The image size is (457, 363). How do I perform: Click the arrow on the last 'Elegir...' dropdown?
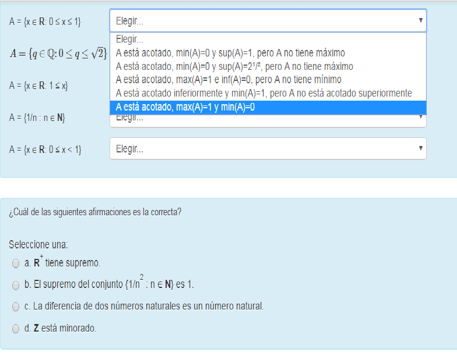pos(420,149)
